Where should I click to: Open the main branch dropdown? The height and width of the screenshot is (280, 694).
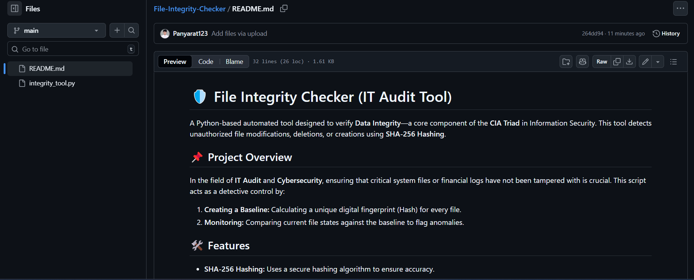tap(56, 31)
